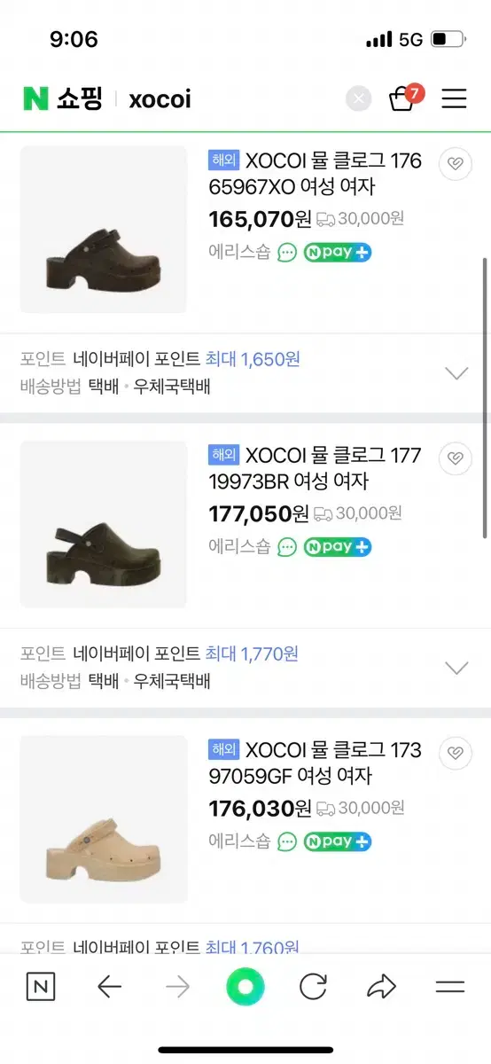
Task: Share the page using the share arrow
Action: pos(381,987)
